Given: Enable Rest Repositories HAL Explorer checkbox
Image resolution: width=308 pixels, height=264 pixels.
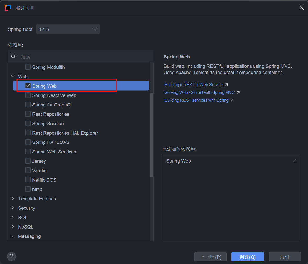Looking at the screenshot, I should (28, 133).
